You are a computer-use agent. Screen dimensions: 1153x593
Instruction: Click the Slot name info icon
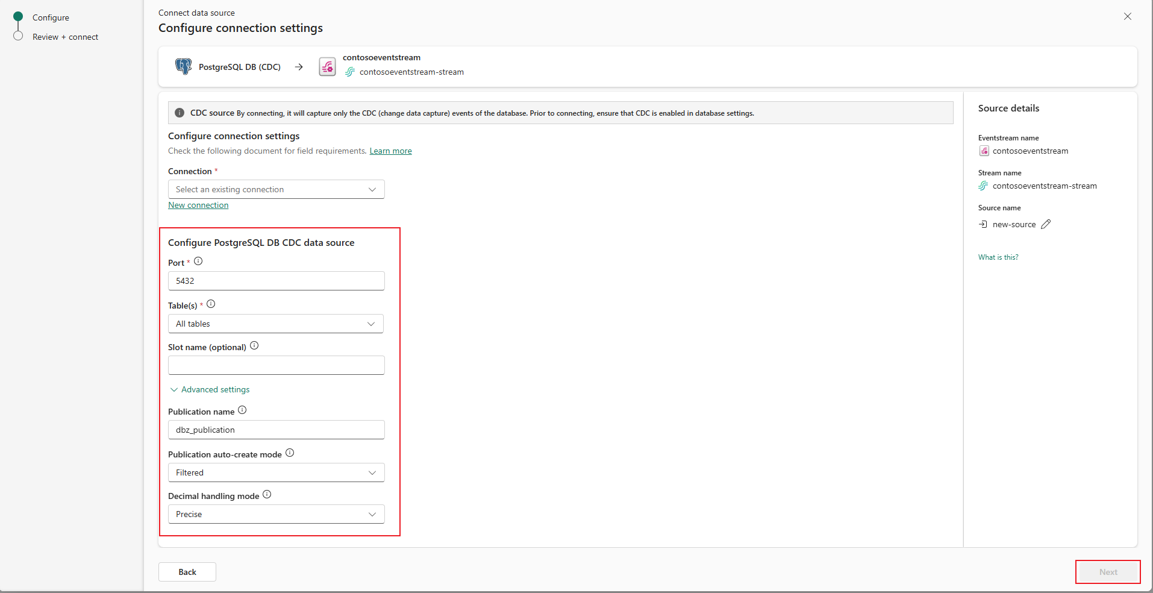pos(254,345)
